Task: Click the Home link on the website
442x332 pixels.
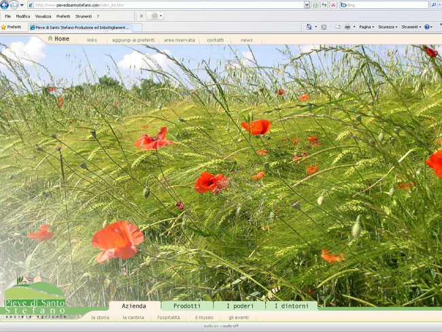Action: click(x=58, y=39)
